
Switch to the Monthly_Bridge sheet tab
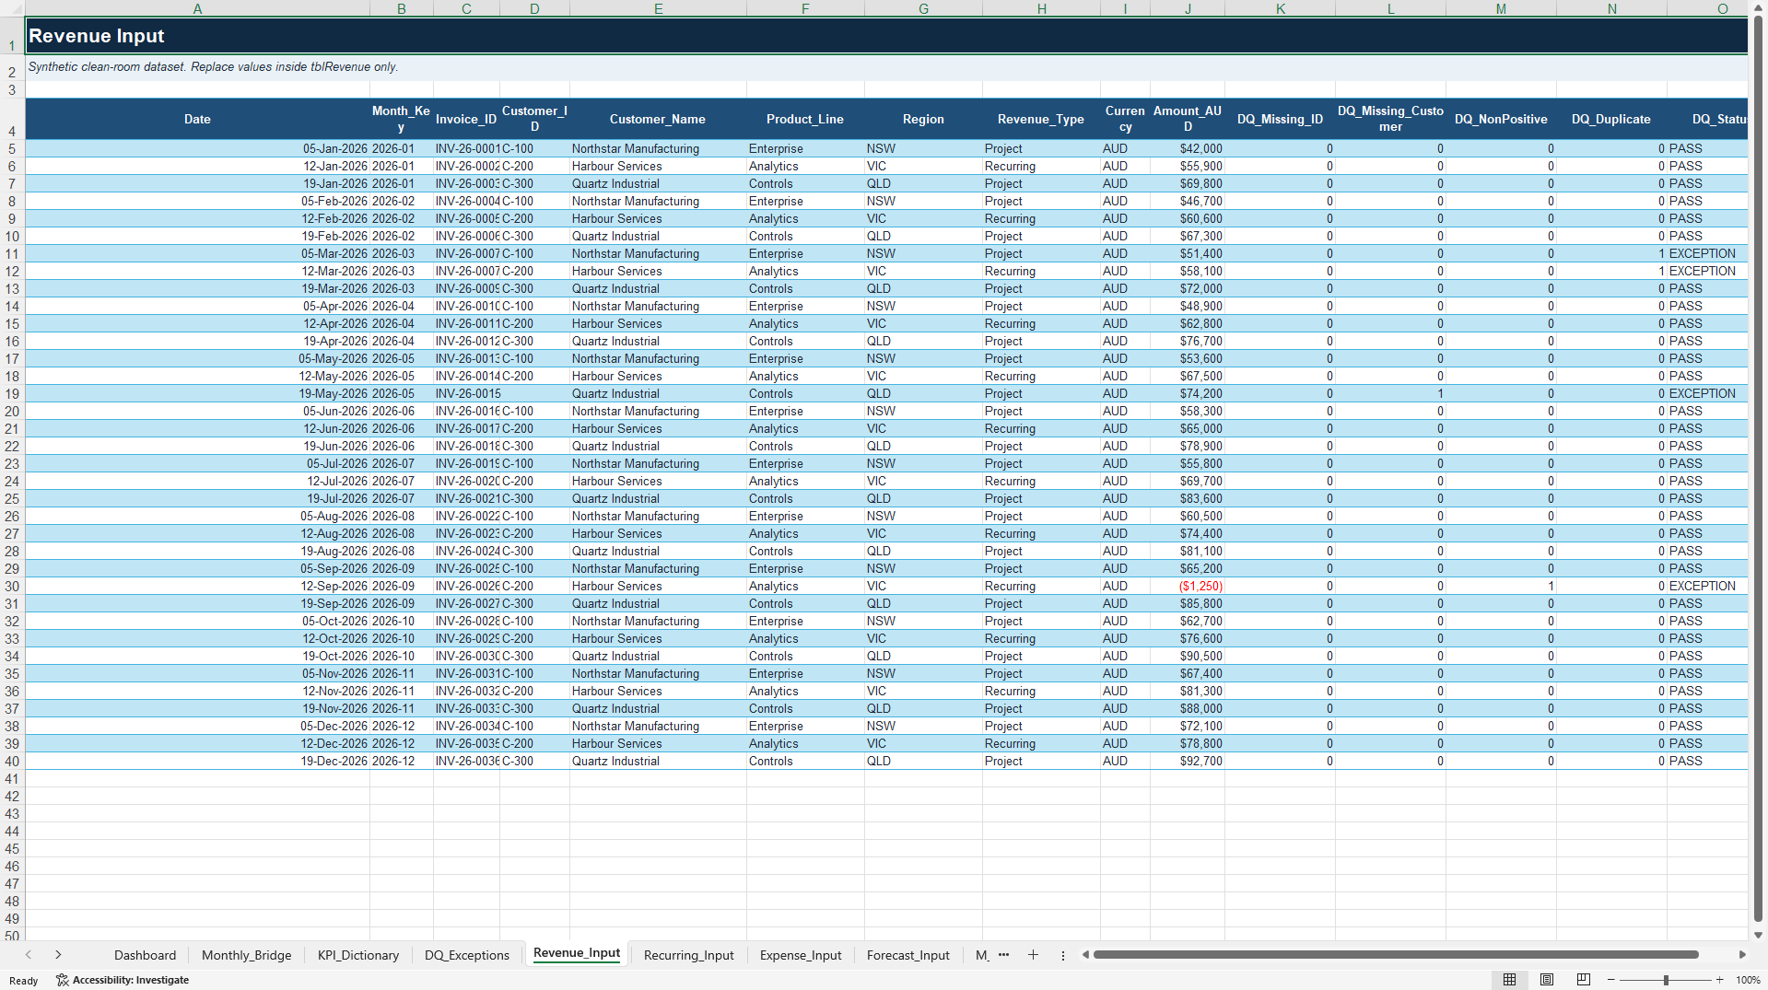(246, 955)
